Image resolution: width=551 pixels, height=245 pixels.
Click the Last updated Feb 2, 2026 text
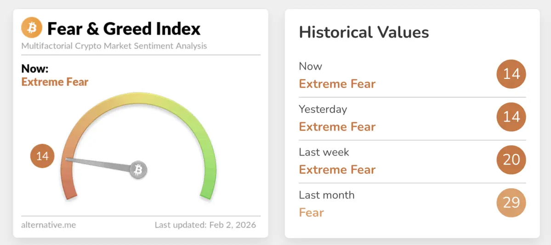pos(205,225)
